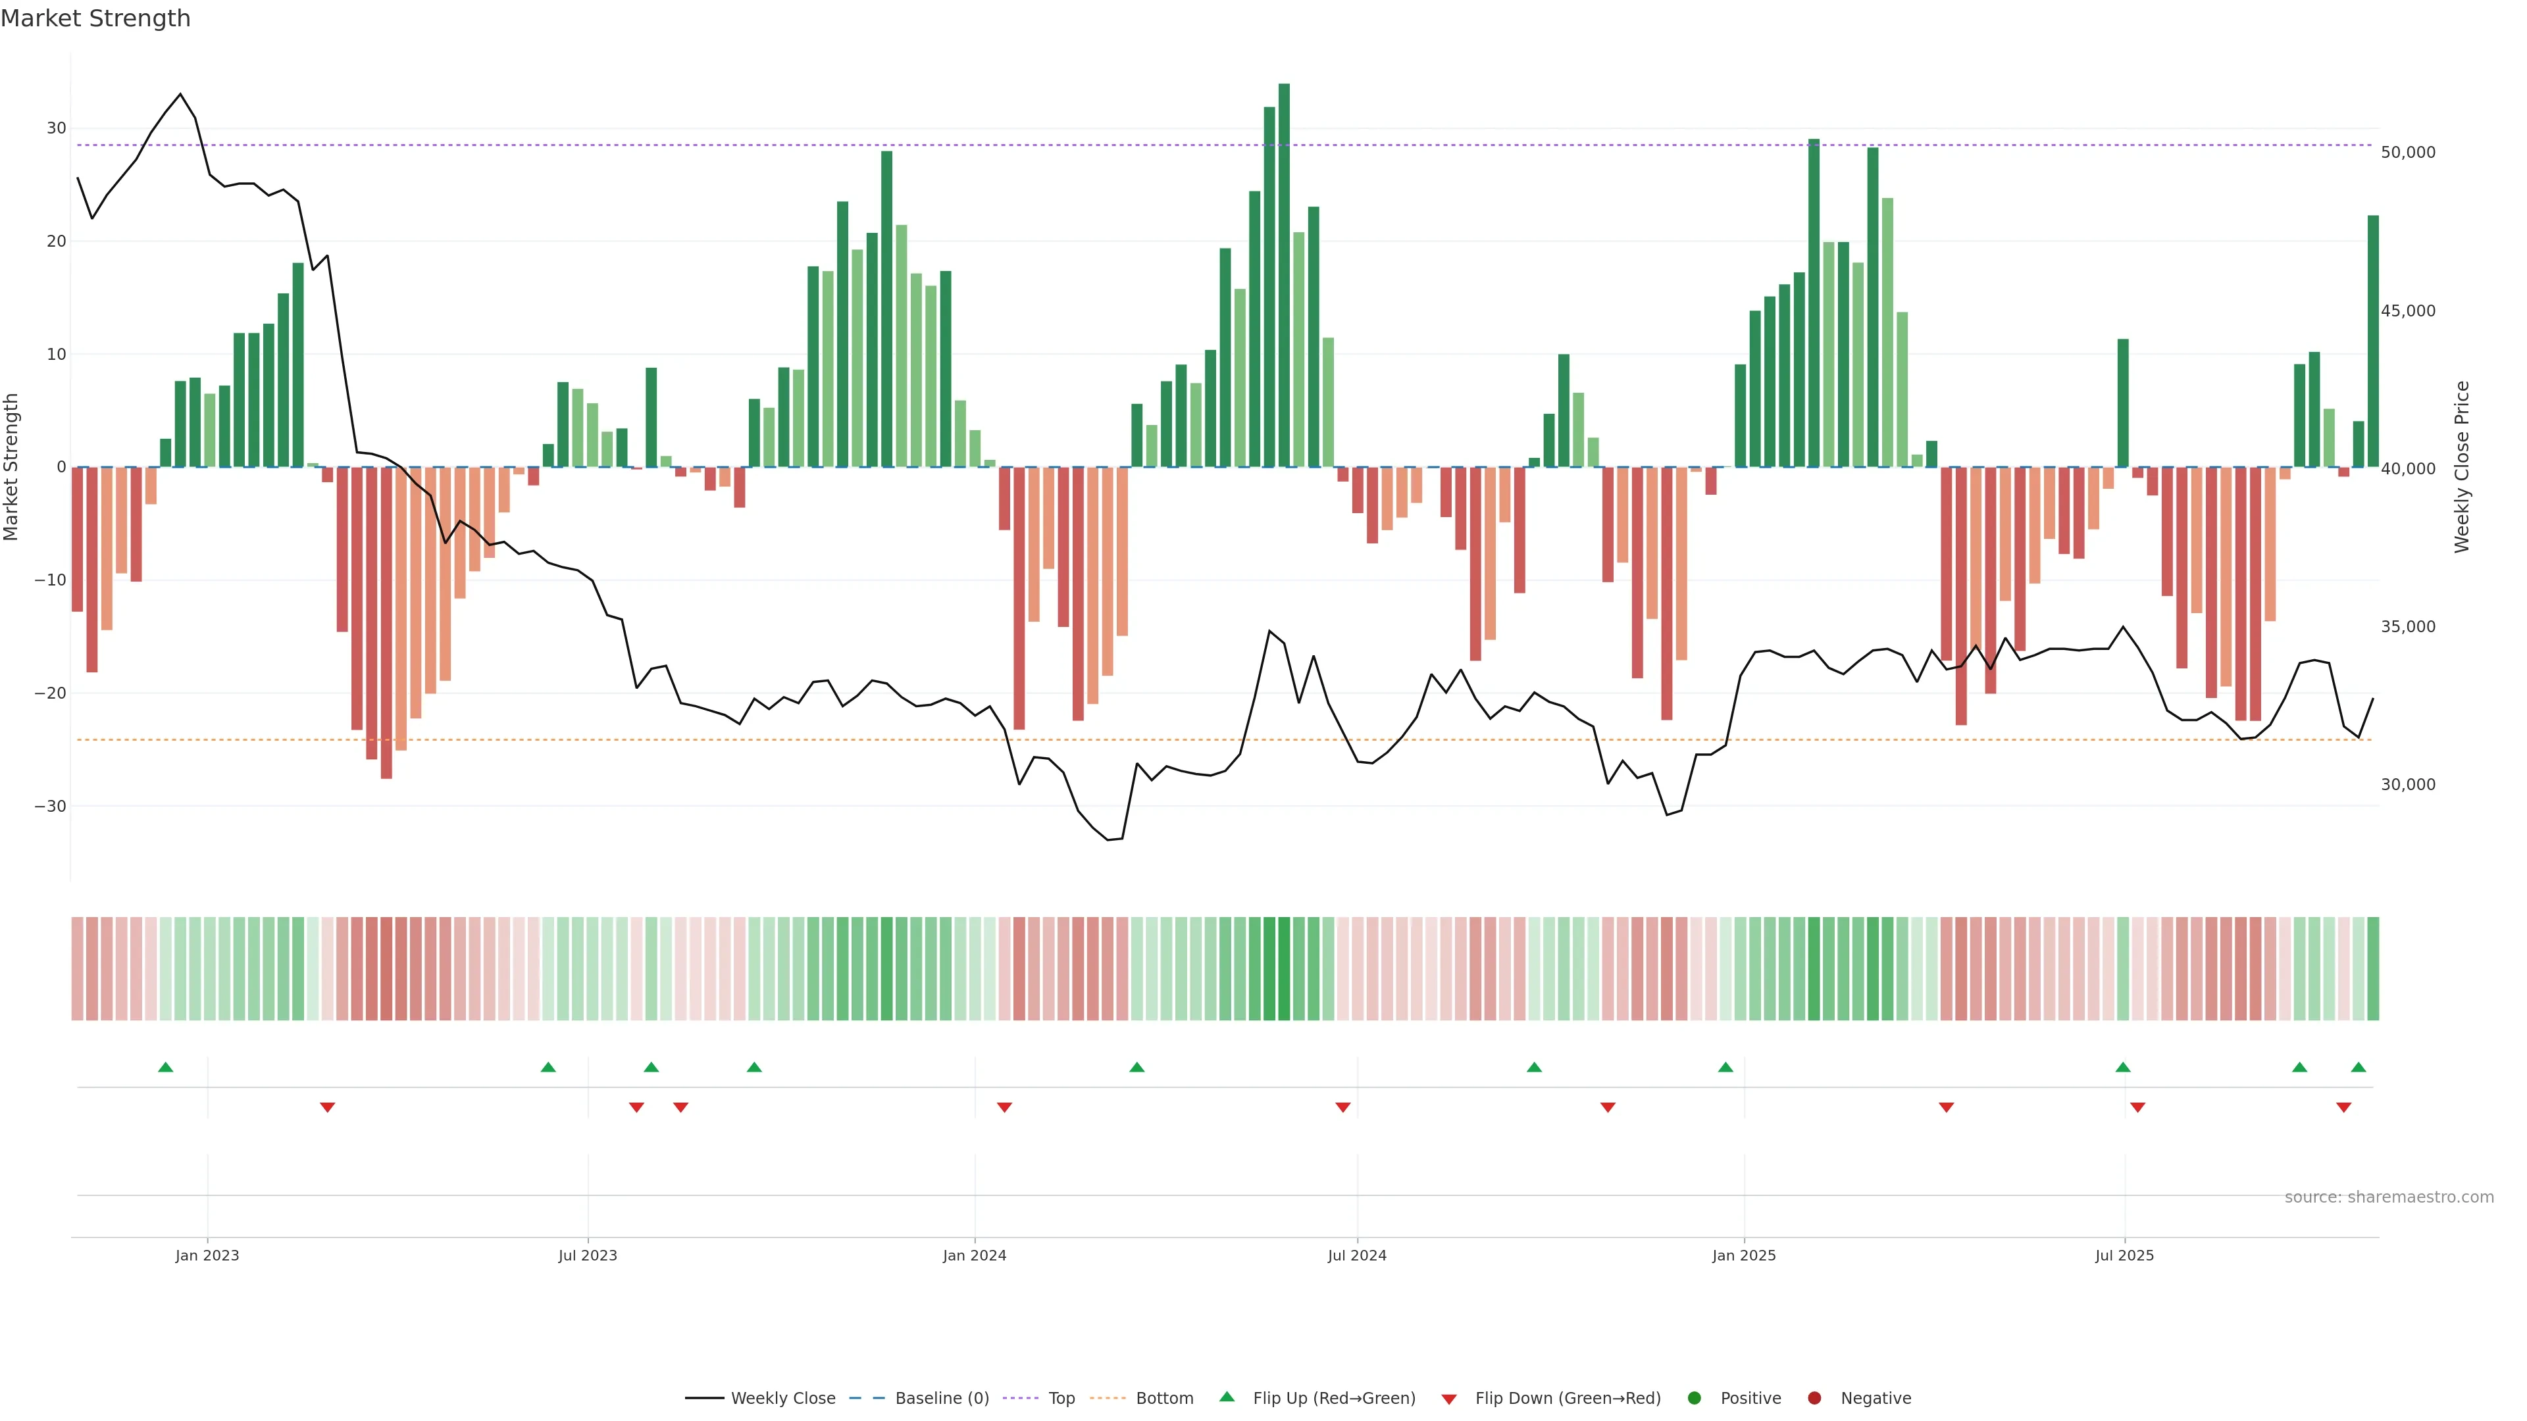Click the darkest green heatmap strip cell
The width and height of the screenshot is (2527, 1421).
click(1284, 969)
